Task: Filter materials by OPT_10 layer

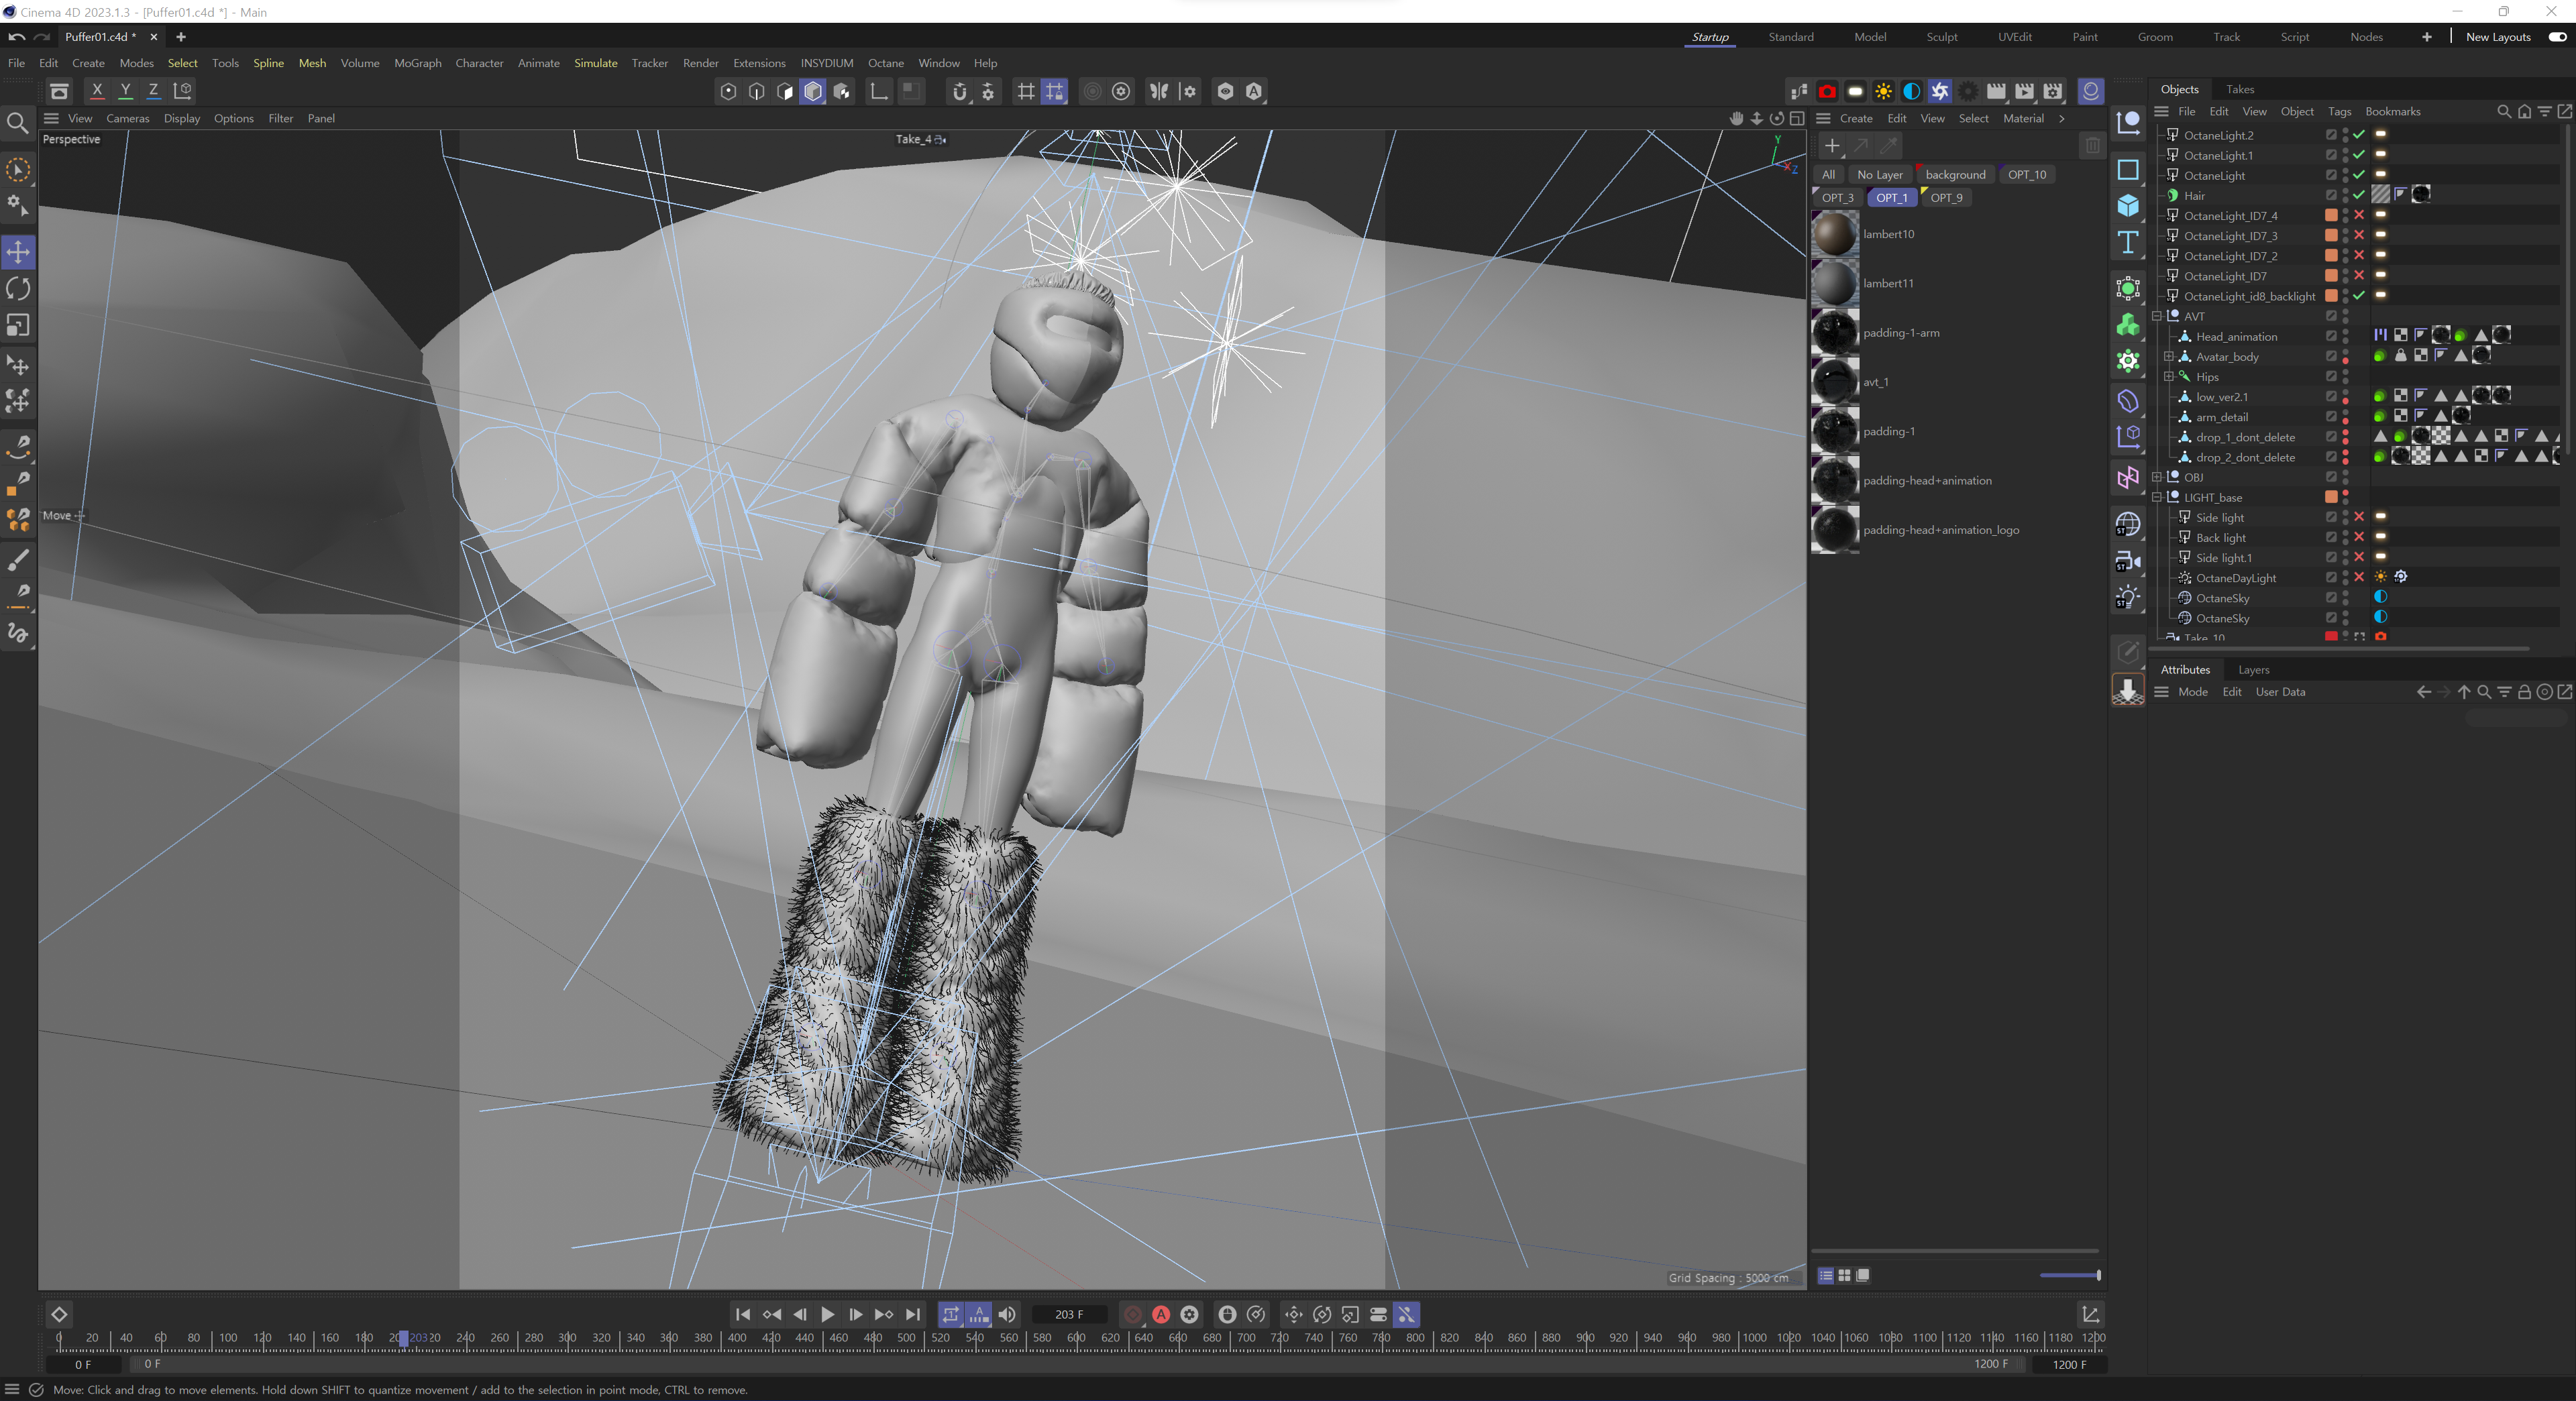Action: pyautogui.click(x=2026, y=174)
